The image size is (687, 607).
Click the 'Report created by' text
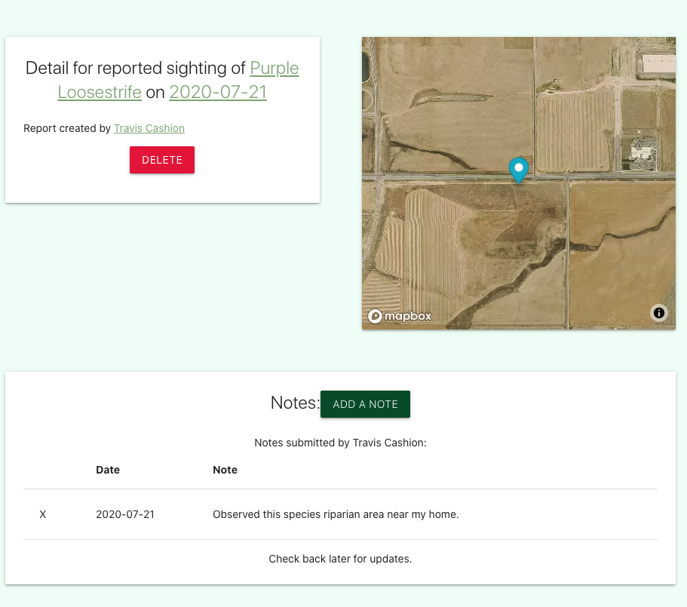(x=66, y=128)
